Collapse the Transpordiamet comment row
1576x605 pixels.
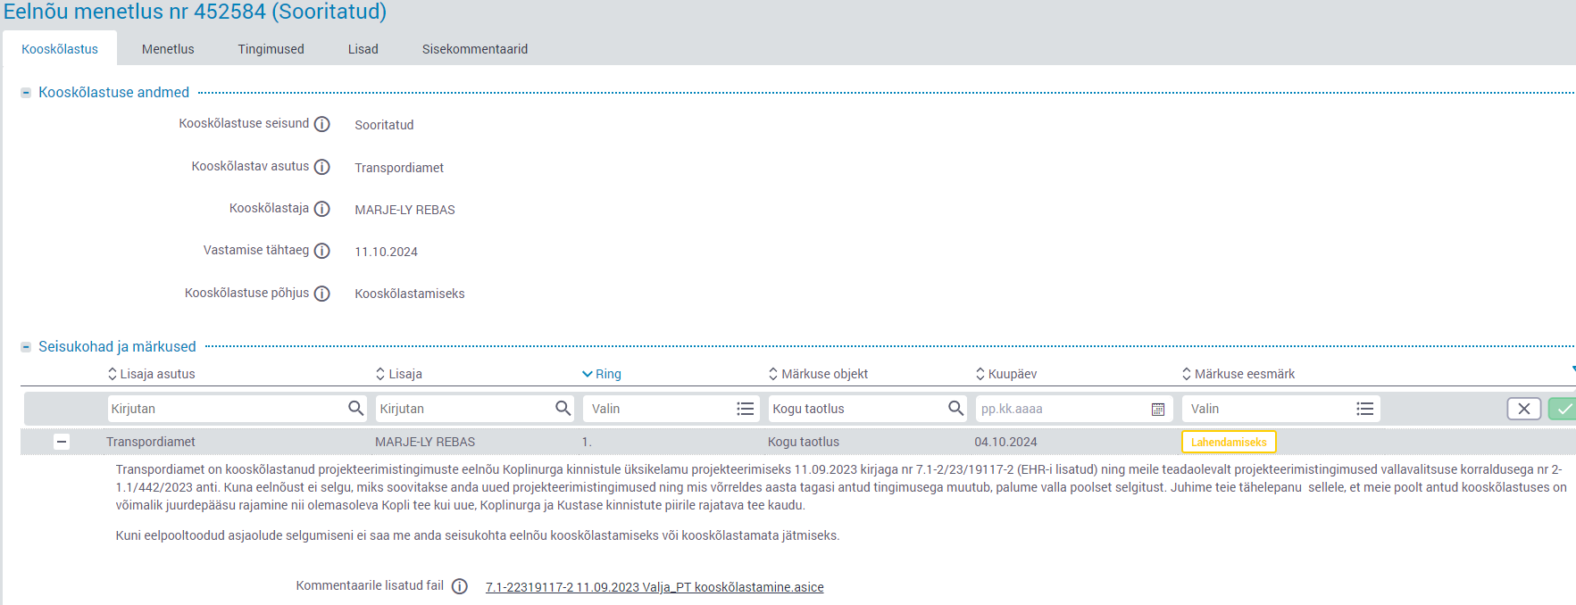62,442
